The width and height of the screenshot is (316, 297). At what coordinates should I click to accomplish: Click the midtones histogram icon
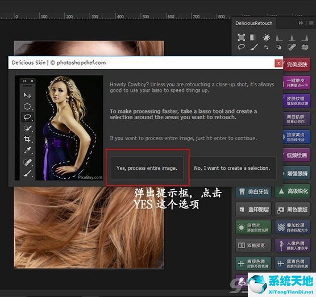[292, 37]
